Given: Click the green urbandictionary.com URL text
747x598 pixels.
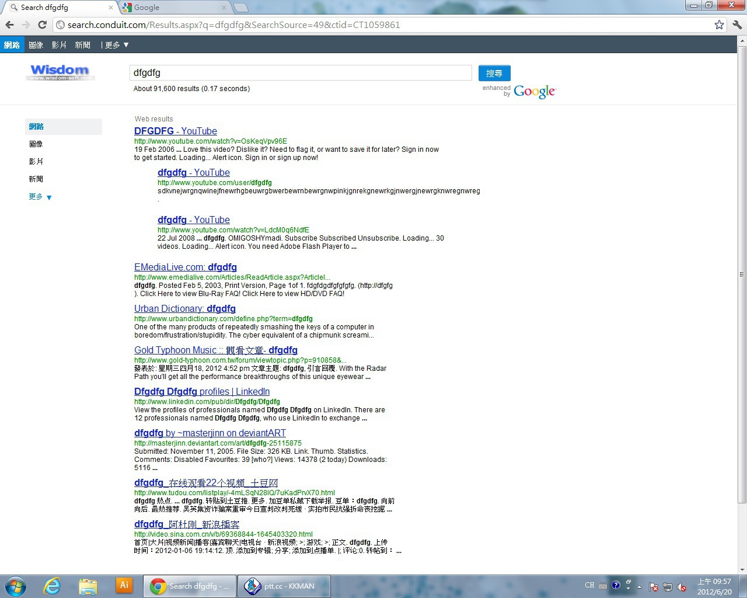Looking at the screenshot, I should 224,319.
